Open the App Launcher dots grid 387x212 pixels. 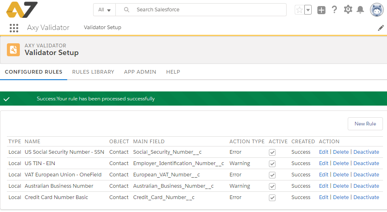tap(14, 28)
